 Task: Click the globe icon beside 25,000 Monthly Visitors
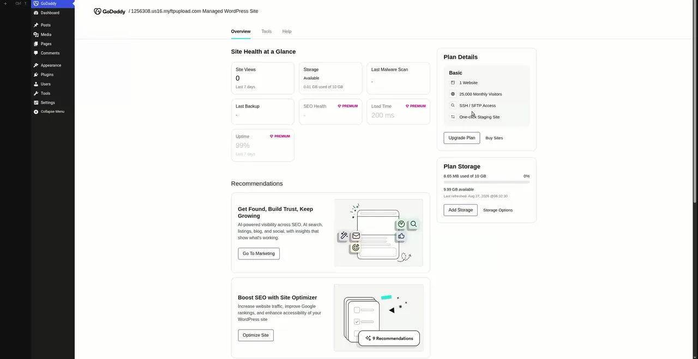pyautogui.click(x=453, y=94)
